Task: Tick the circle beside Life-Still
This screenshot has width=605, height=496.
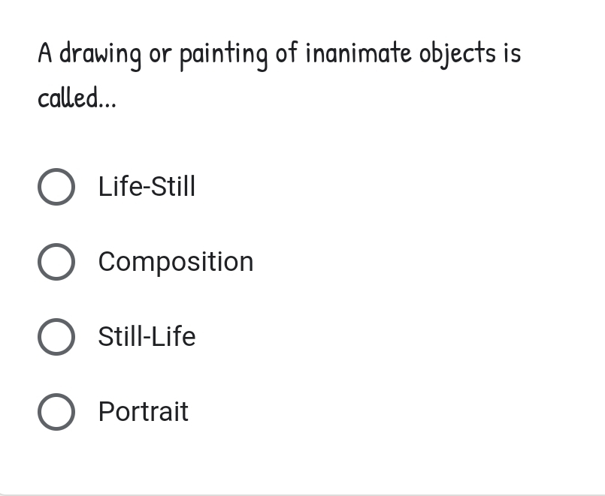Action: (56, 187)
